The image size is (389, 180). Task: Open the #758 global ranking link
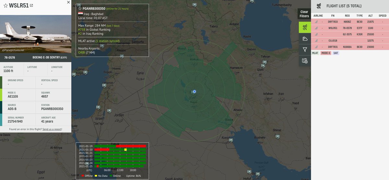point(82,30)
